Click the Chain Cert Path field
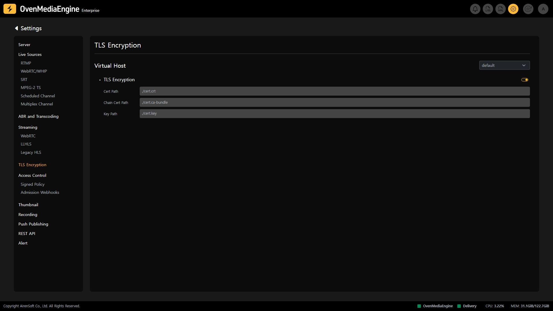 (334, 103)
